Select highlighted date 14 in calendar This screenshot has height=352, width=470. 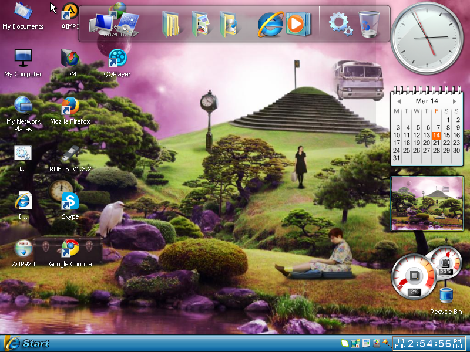pos(437,136)
